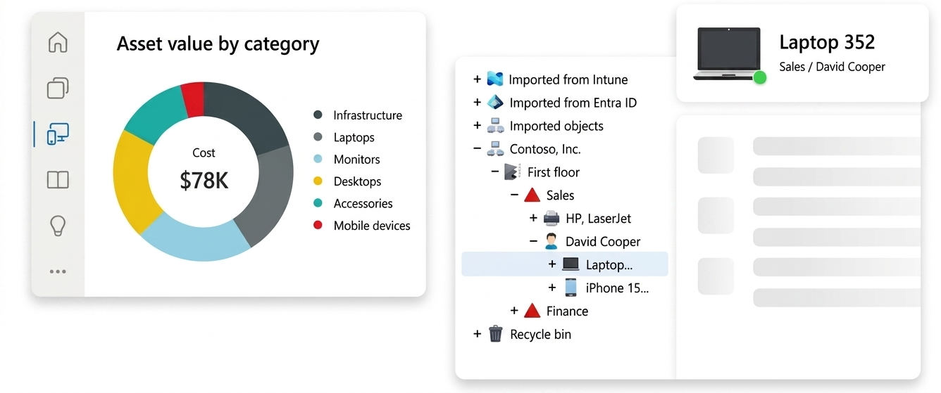The image size is (941, 393).
Task: Expand the Imported from Entra ID node
Action: coord(478,103)
